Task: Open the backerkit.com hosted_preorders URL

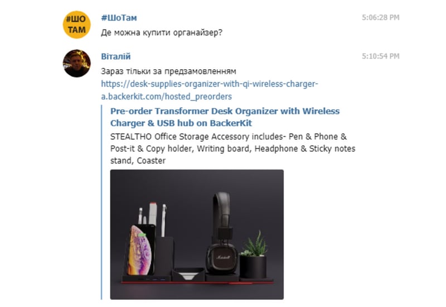Action: [x=210, y=90]
